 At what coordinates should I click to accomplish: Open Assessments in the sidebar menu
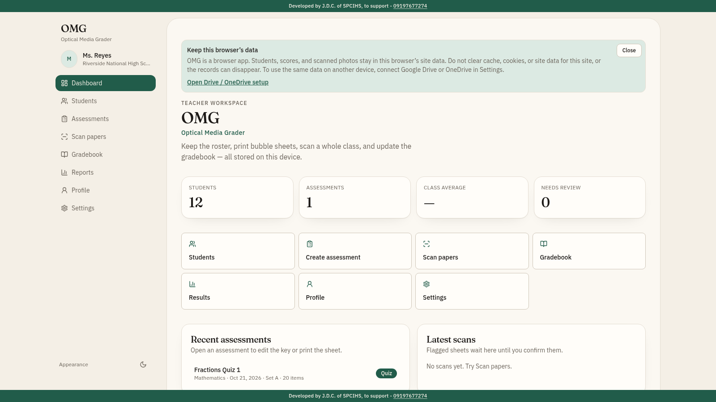[x=106, y=119]
